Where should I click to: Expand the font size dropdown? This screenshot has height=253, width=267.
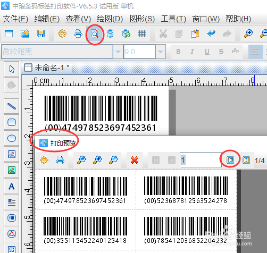coord(161,52)
